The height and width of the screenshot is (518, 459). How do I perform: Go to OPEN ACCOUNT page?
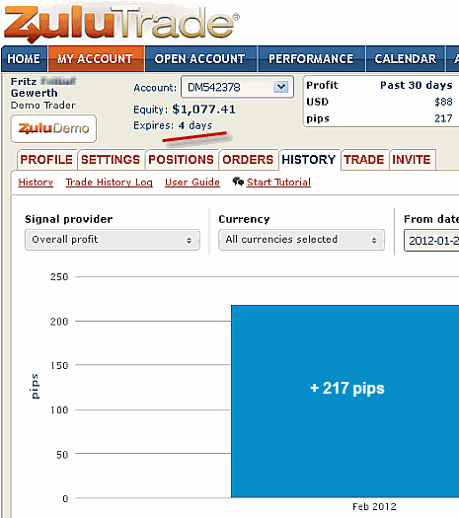200,59
